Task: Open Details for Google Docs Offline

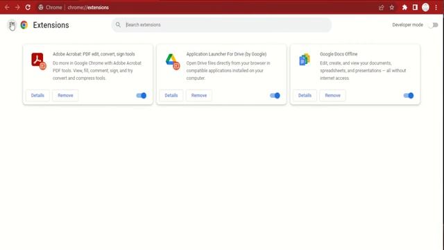Action: point(305,96)
